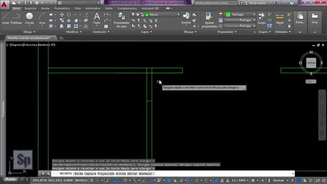
Task: Click the Proyección command option
Action: [x=106, y=174]
